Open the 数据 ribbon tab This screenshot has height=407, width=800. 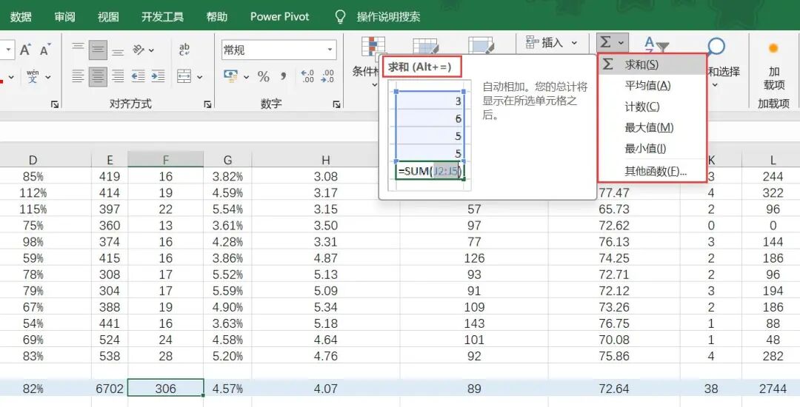tap(21, 17)
